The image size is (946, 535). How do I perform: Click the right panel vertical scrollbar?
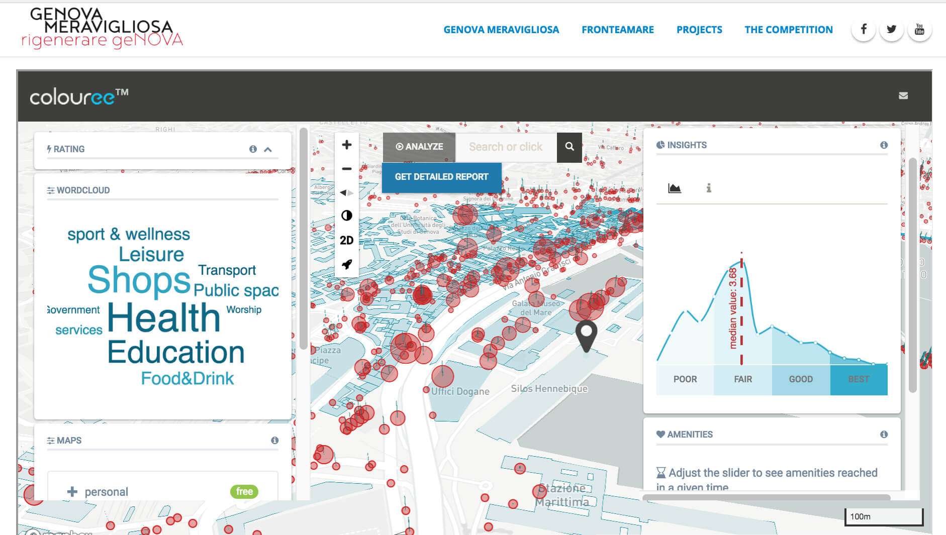click(x=913, y=275)
